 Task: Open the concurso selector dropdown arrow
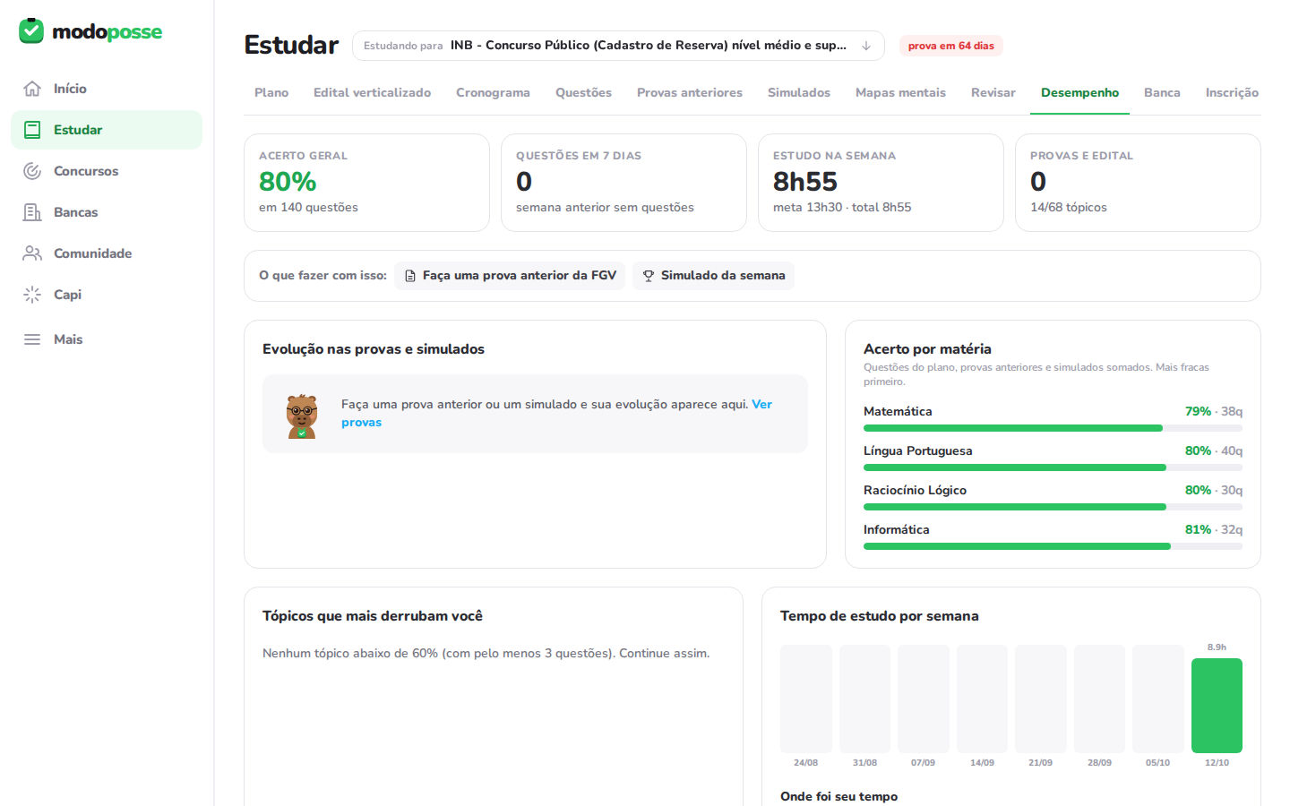866,46
